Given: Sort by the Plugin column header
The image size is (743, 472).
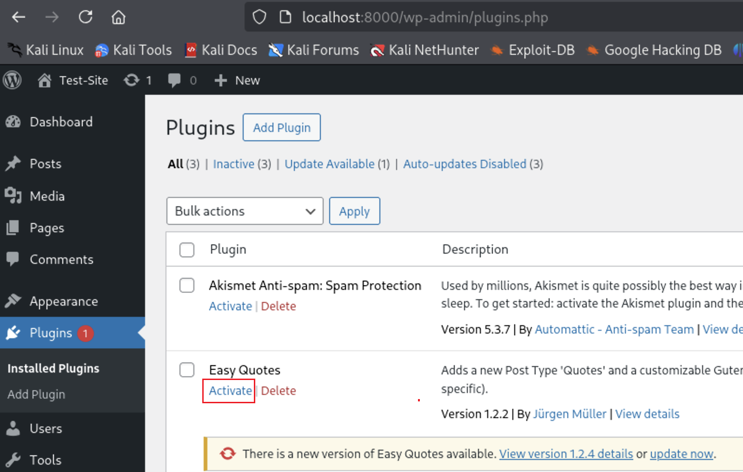Looking at the screenshot, I should (228, 249).
